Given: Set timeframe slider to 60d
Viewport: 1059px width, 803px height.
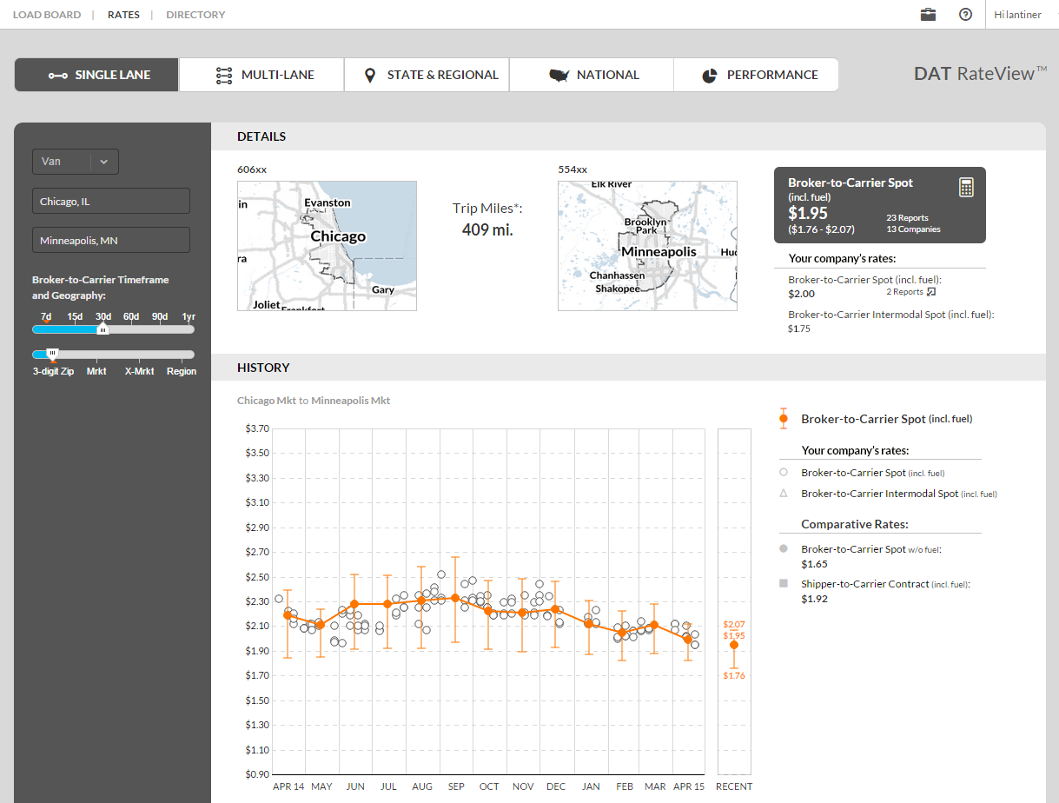Looking at the screenshot, I should point(131,316).
